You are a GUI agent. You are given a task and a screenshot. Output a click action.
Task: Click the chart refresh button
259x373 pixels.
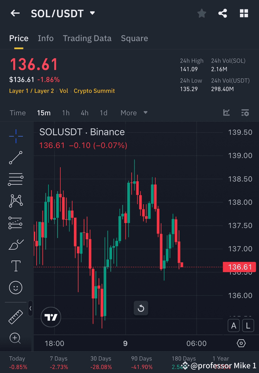coord(141,308)
